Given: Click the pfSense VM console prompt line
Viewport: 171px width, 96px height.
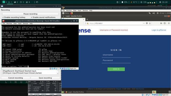Looking at the screenshot, I should coord(15,66).
